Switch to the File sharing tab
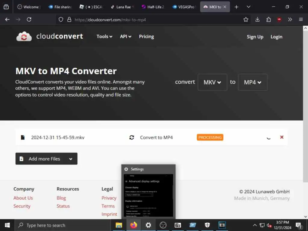 click(x=60, y=7)
